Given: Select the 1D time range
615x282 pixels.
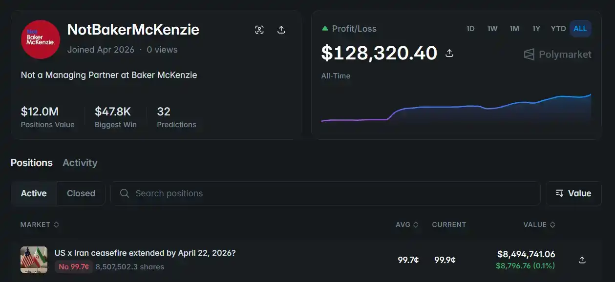Looking at the screenshot, I should 470,29.
